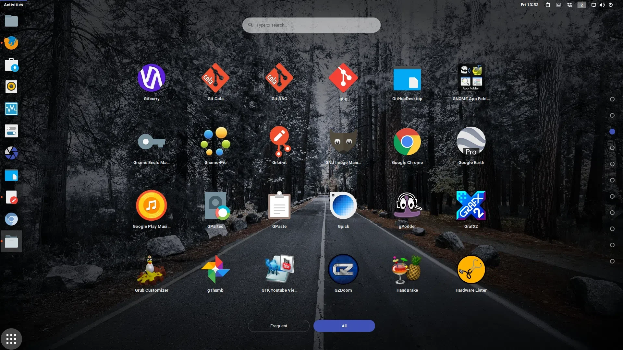623x350 pixels.
Task: Start Google Chrome from the app grid
Action: click(407, 142)
